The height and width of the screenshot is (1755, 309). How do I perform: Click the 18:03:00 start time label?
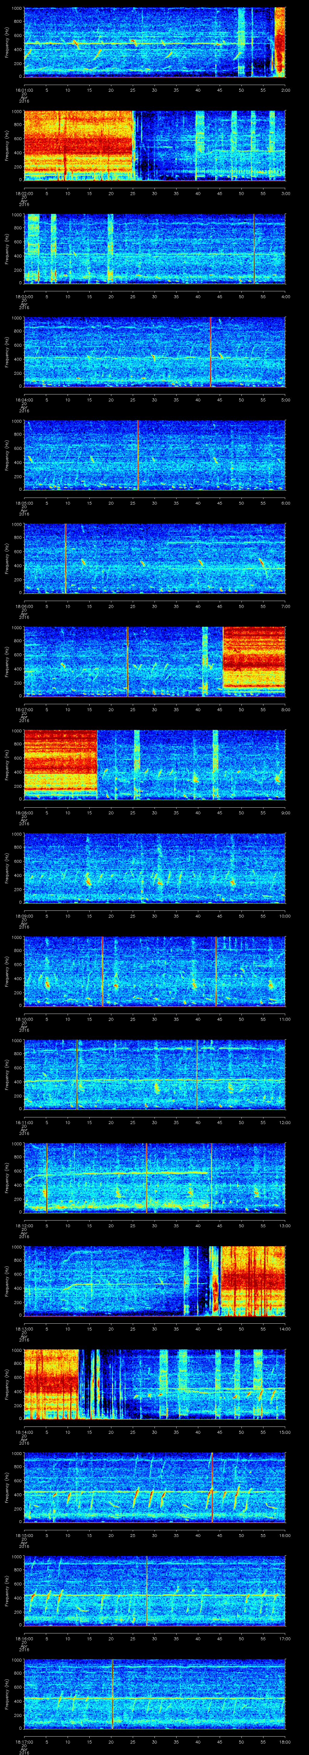24,296
